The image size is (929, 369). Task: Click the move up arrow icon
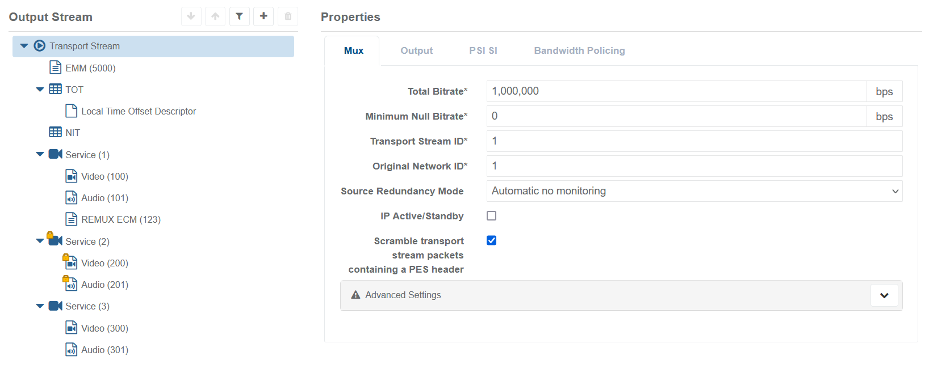point(215,16)
